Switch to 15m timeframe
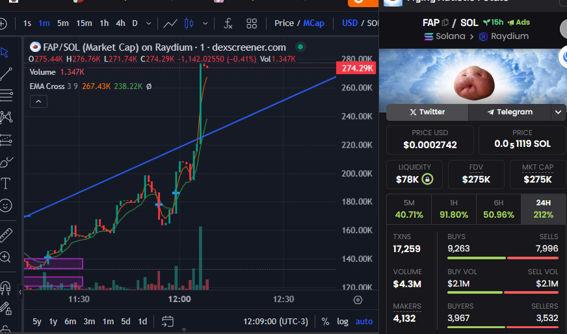Screen dimensions: 567x334 click(84, 23)
